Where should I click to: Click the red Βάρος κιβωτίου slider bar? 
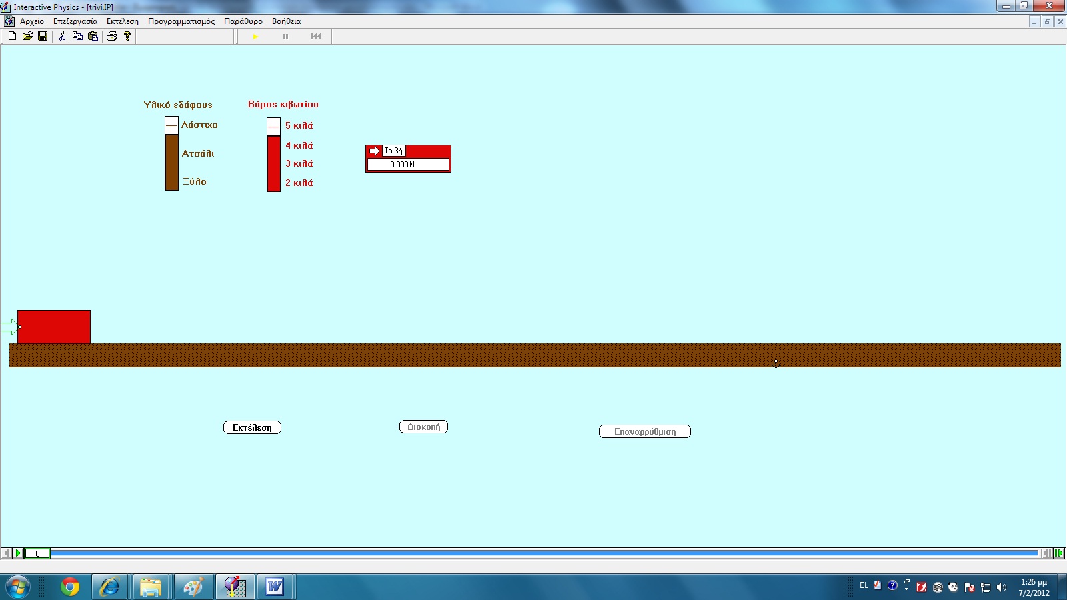click(273, 163)
